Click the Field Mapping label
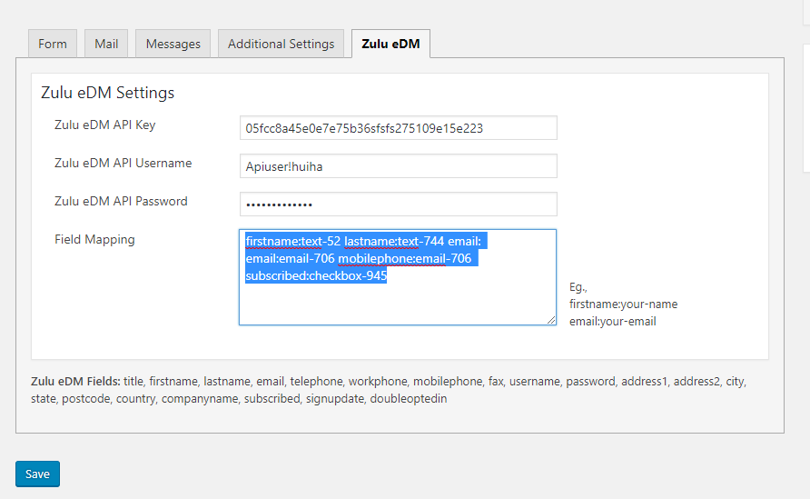Image resolution: width=810 pixels, height=499 pixels. pos(94,239)
